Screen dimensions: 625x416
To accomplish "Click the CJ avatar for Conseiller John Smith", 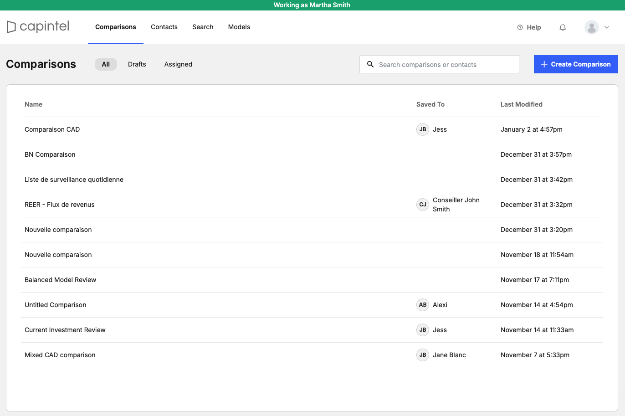I will [x=423, y=205].
